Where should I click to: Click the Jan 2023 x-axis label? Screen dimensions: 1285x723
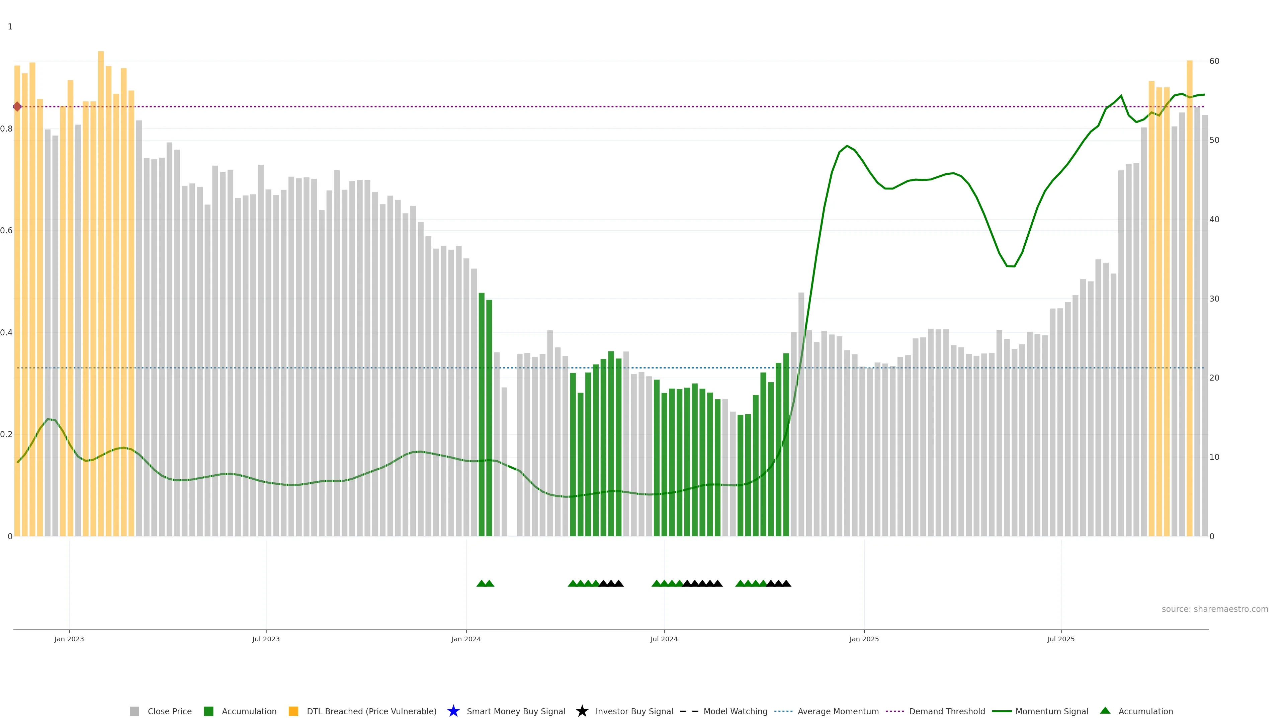pyautogui.click(x=69, y=639)
